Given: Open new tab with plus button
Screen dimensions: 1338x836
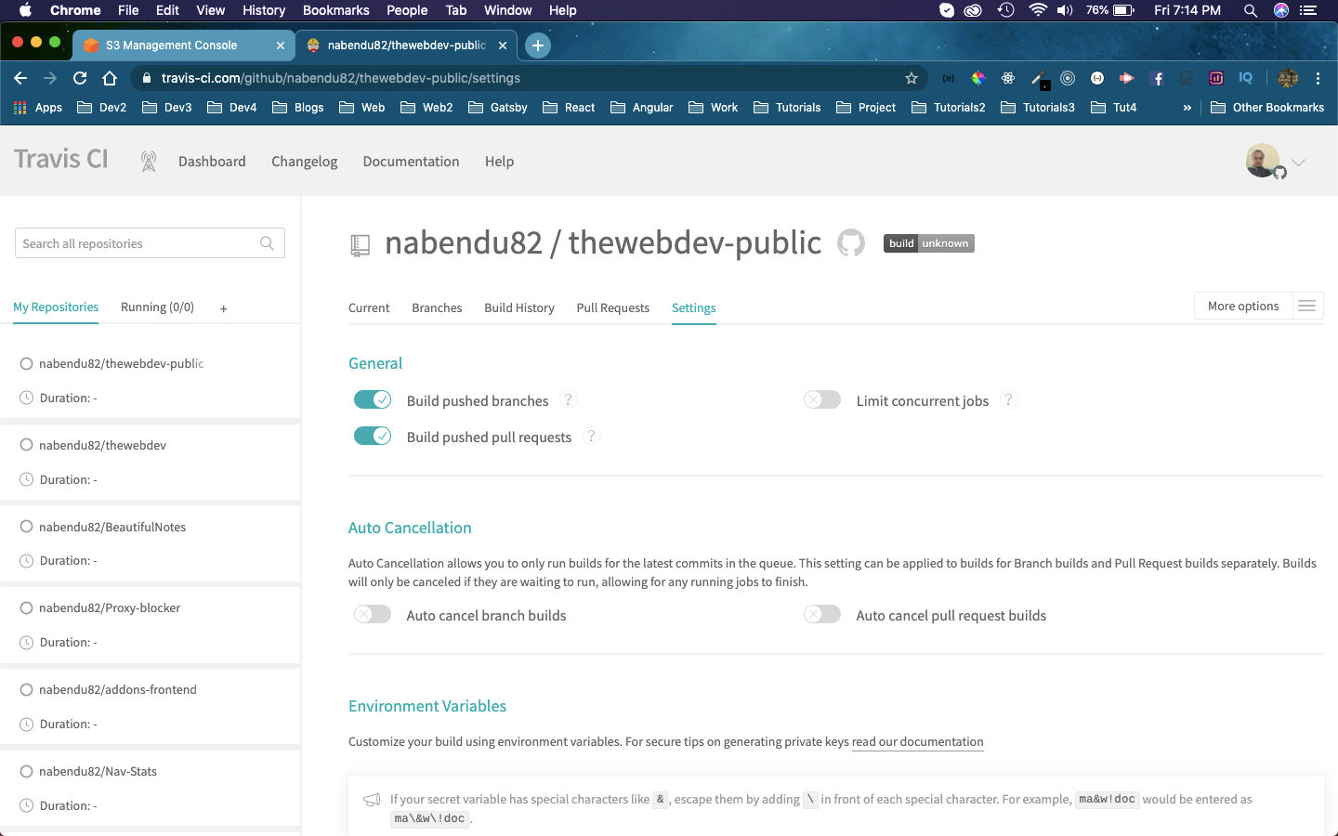Looking at the screenshot, I should coord(537,45).
